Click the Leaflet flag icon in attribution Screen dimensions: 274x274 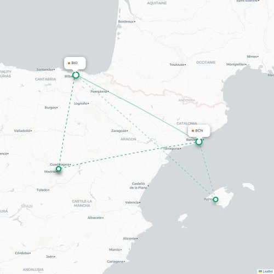coord(260,272)
